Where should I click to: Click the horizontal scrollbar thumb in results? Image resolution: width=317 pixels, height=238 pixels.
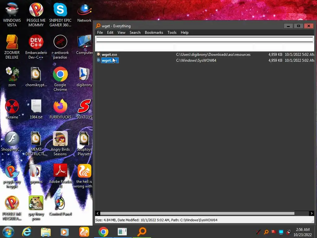pos(197,213)
